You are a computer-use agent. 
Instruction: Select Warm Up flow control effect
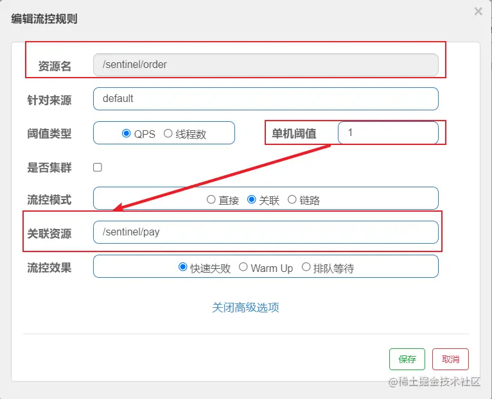pyautogui.click(x=243, y=267)
